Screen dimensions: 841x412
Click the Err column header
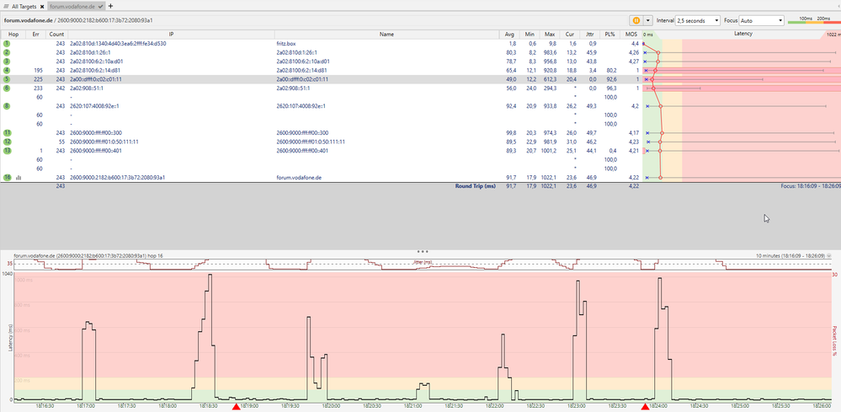pos(35,34)
